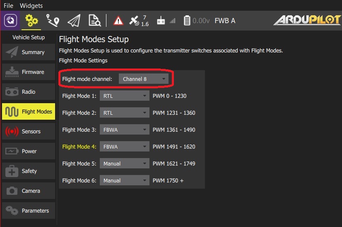Open the Widgets menu
Screen dimensions: 342x227
[x=31, y=6]
